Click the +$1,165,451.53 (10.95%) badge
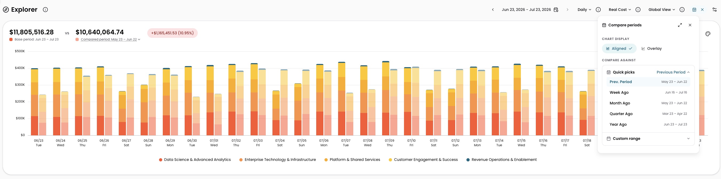This screenshot has height=179, width=721. tap(172, 33)
